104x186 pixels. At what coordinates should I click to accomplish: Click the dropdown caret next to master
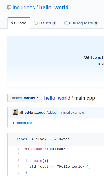(37, 98)
